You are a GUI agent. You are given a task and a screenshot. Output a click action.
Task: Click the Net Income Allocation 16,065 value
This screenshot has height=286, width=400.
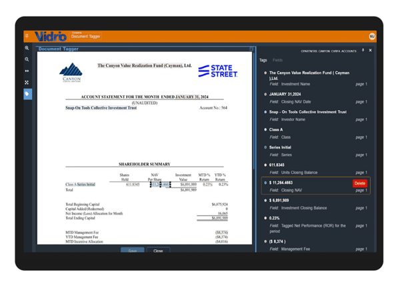coord(223,213)
